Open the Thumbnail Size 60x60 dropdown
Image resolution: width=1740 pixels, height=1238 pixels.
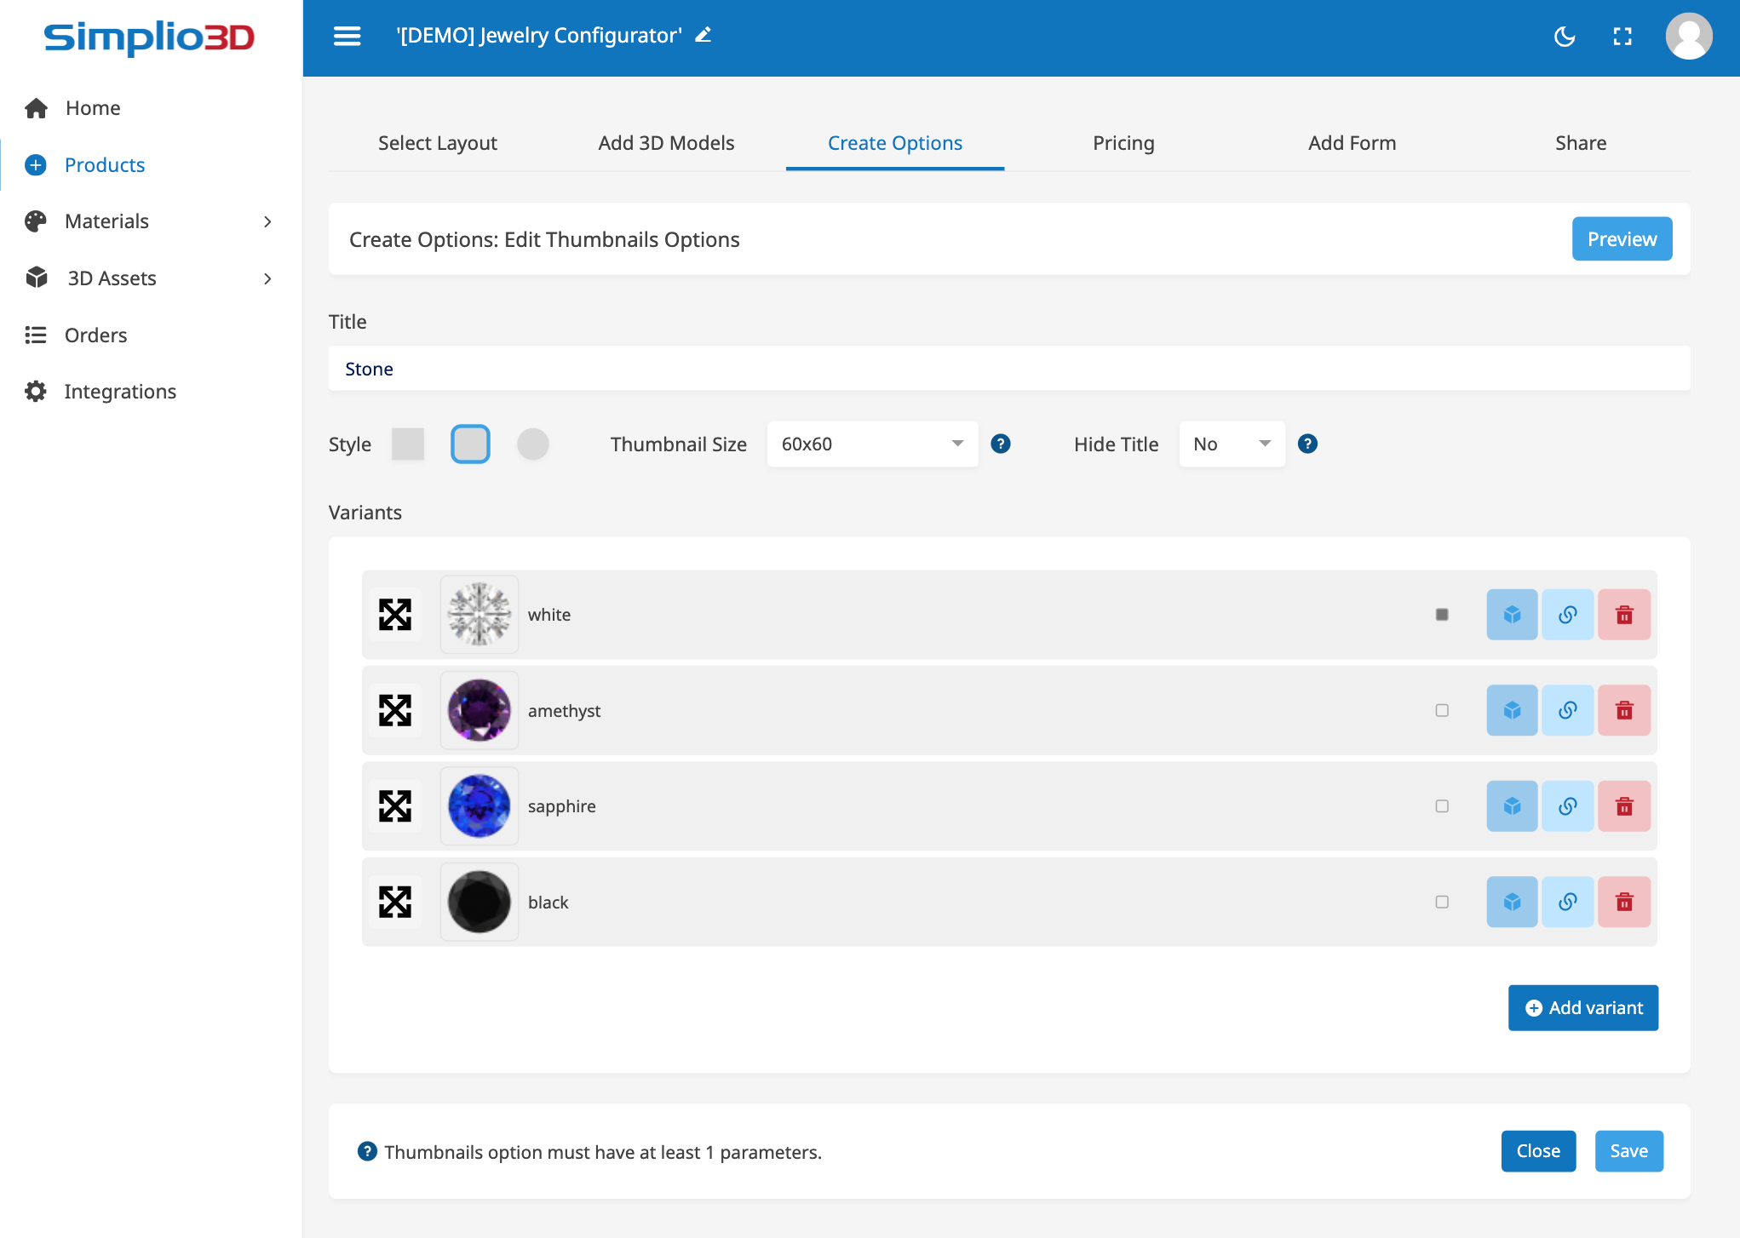point(872,444)
